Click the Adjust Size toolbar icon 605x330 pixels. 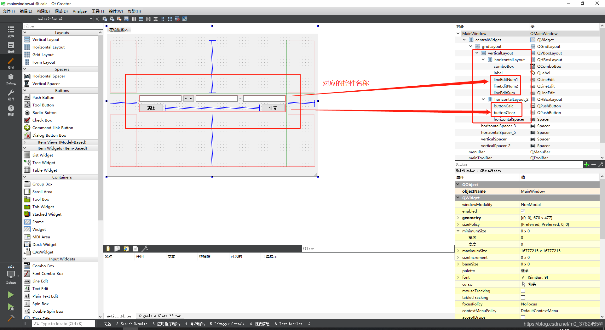pyautogui.click(x=185, y=19)
